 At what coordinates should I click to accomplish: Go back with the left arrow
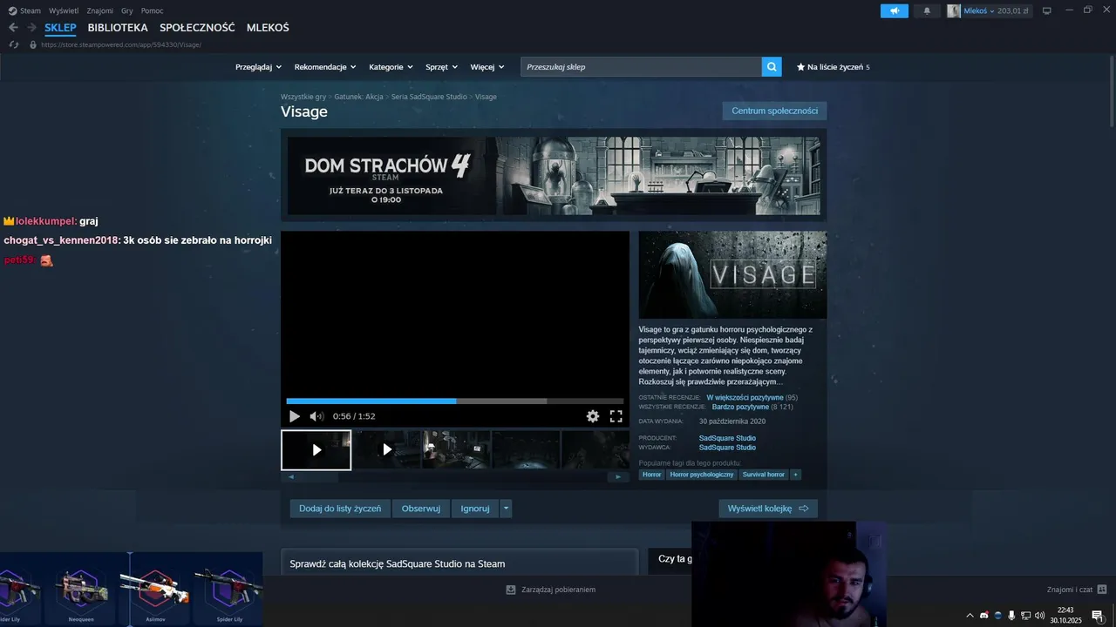(13, 28)
